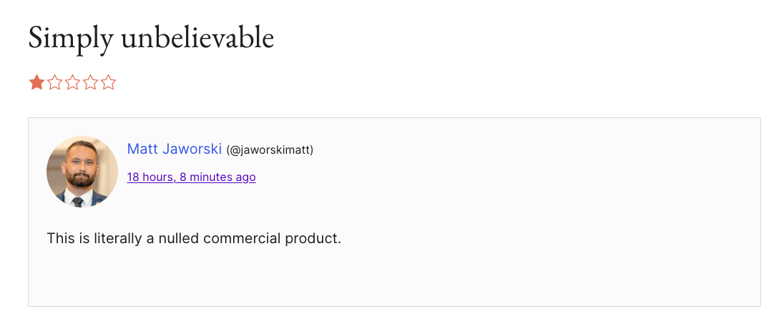Viewport: 784px width, 314px height.
Task: Select the fourth outlined rating star
Action: (x=90, y=83)
